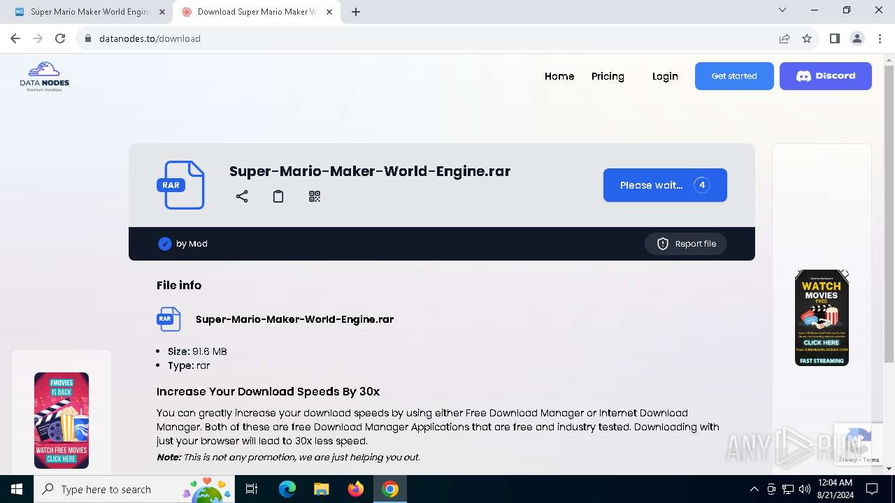
Task: Open the tab search dropdown arrow
Action: pyautogui.click(x=782, y=10)
